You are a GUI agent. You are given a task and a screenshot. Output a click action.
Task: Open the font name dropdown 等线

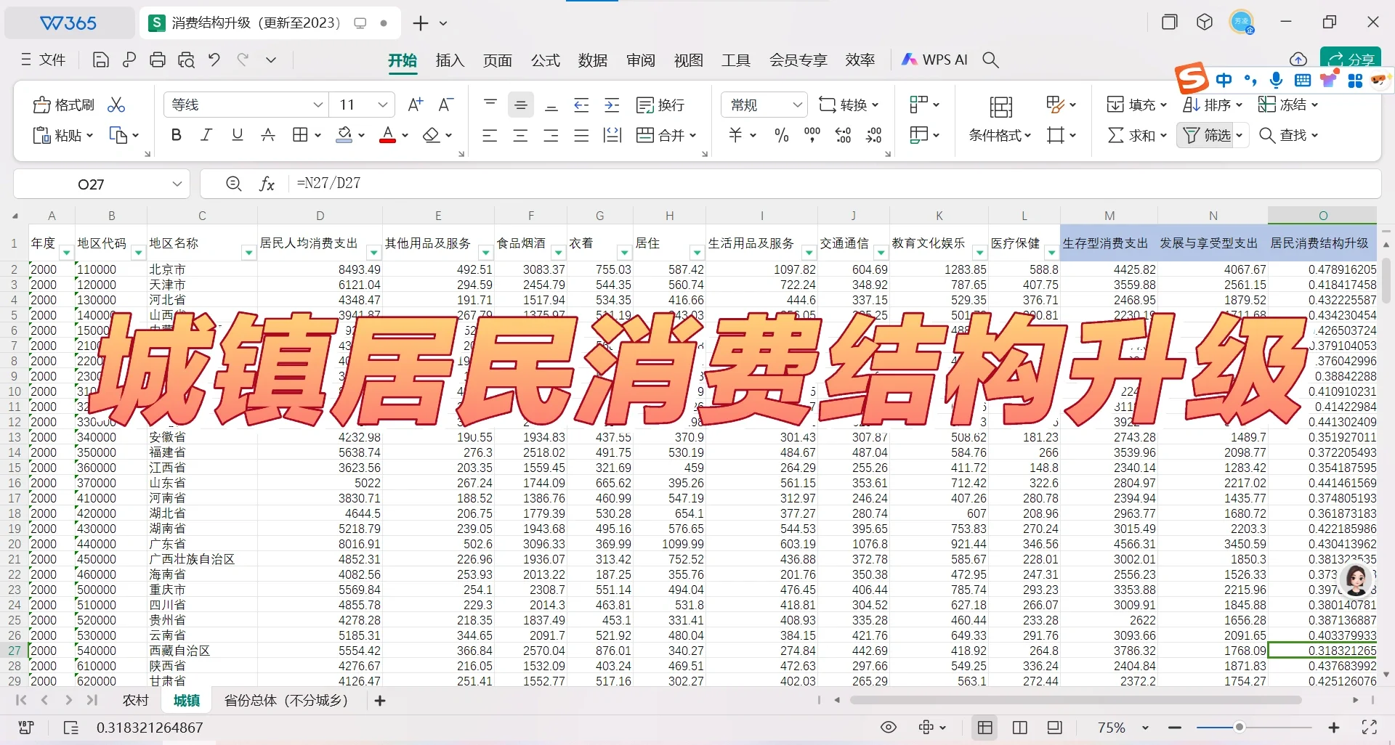point(318,105)
